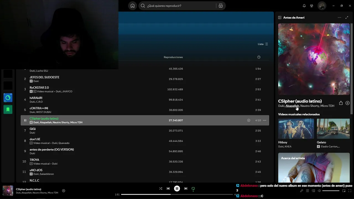The height and width of the screenshot is (199, 354).
Task: Adjust the volume slider
Action: click(331, 191)
